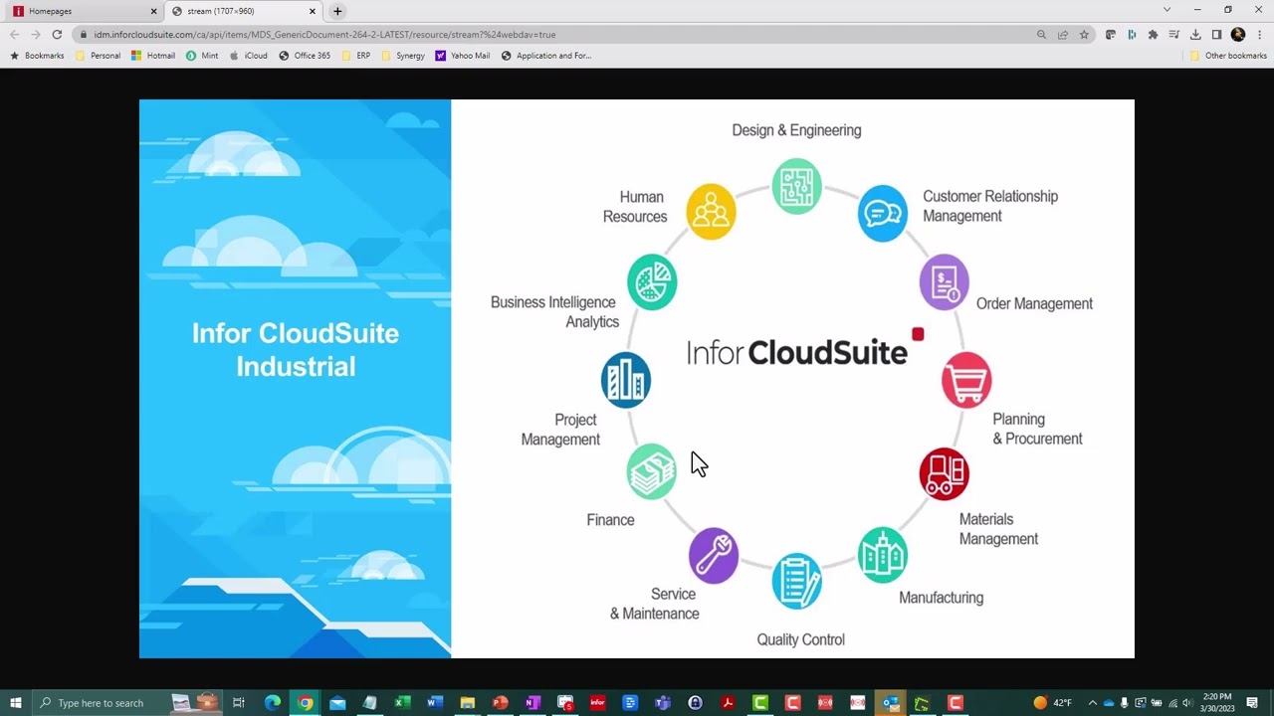Open the Infor app in the taskbar
This screenshot has height=716, width=1274.
click(597, 703)
